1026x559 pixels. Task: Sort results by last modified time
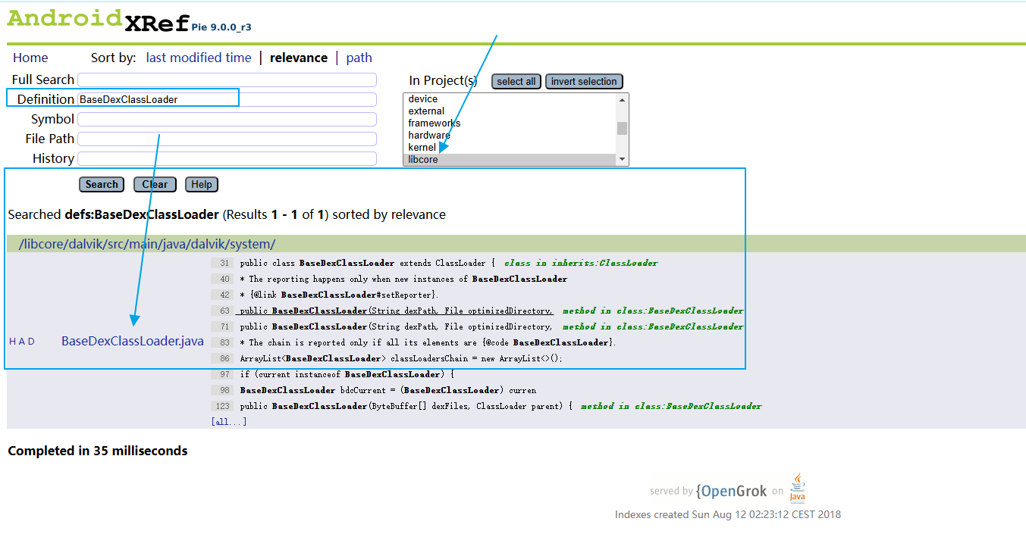(x=199, y=58)
